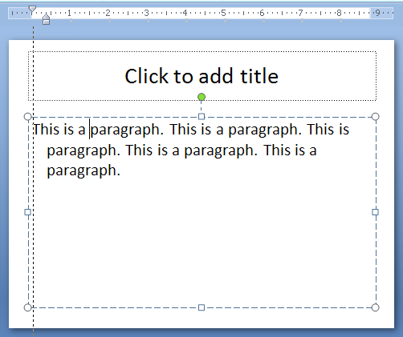Image resolution: width=403 pixels, height=337 pixels.
Task: Click the top-center resize handle of text box
Action: pyautogui.click(x=201, y=117)
